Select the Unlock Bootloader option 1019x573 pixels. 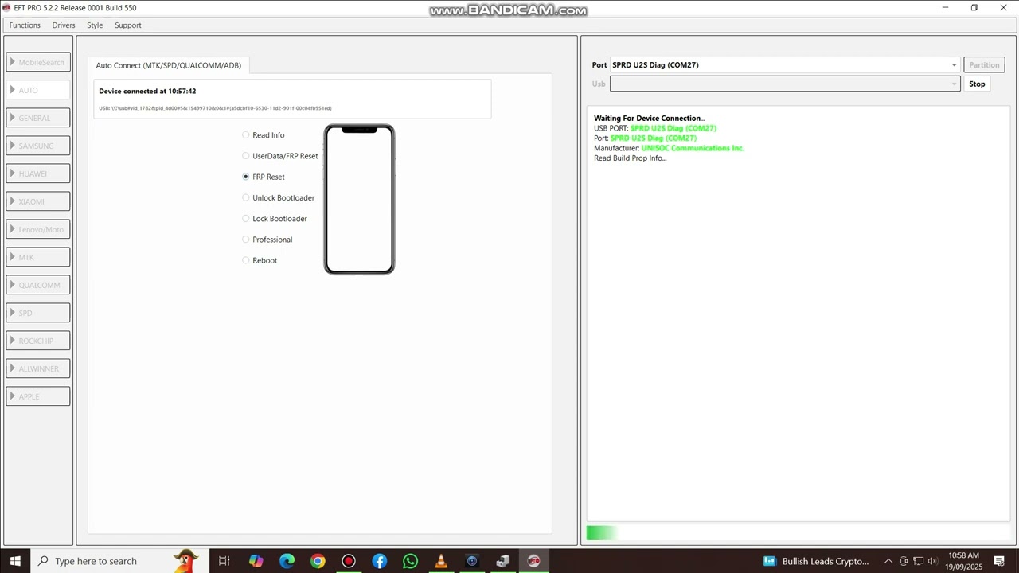(279, 197)
